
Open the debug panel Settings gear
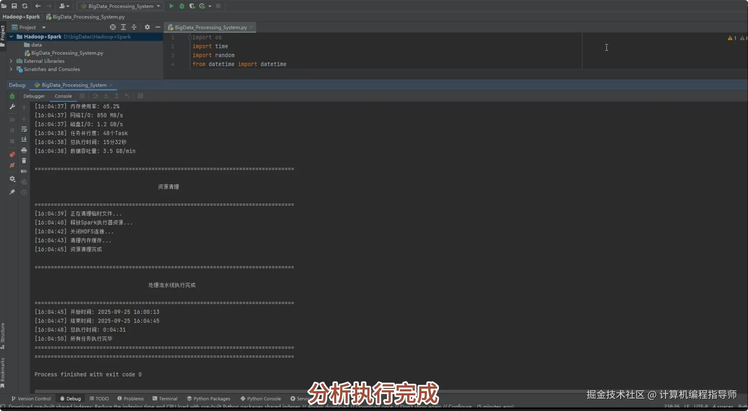click(12, 179)
